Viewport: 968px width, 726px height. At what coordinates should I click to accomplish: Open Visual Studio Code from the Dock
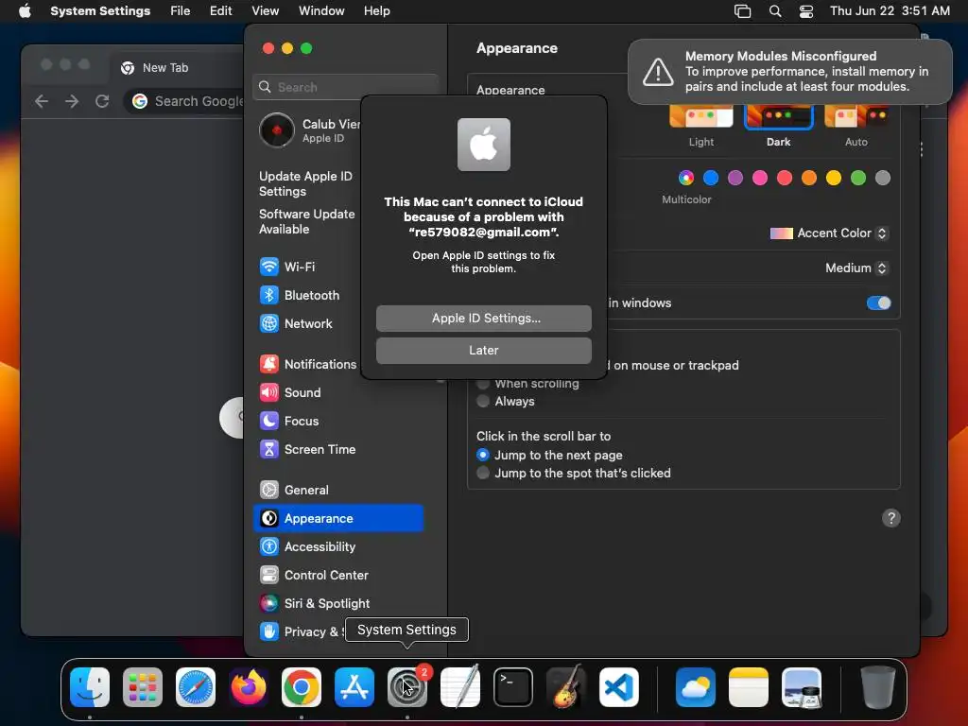pyautogui.click(x=619, y=687)
